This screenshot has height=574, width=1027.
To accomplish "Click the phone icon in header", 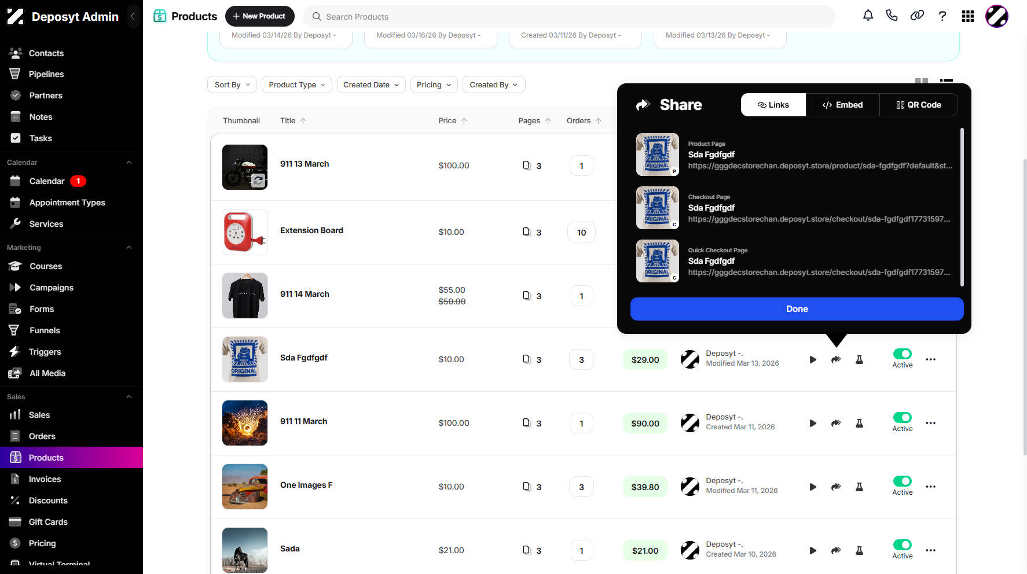I will pyautogui.click(x=892, y=16).
